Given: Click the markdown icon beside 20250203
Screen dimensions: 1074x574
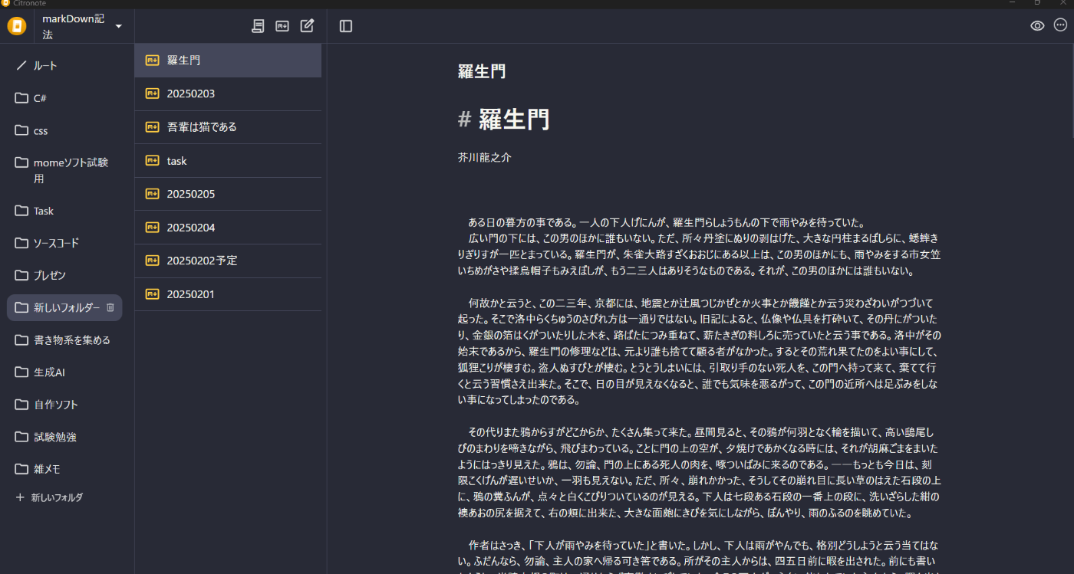Looking at the screenshot, I should point(152,93).
